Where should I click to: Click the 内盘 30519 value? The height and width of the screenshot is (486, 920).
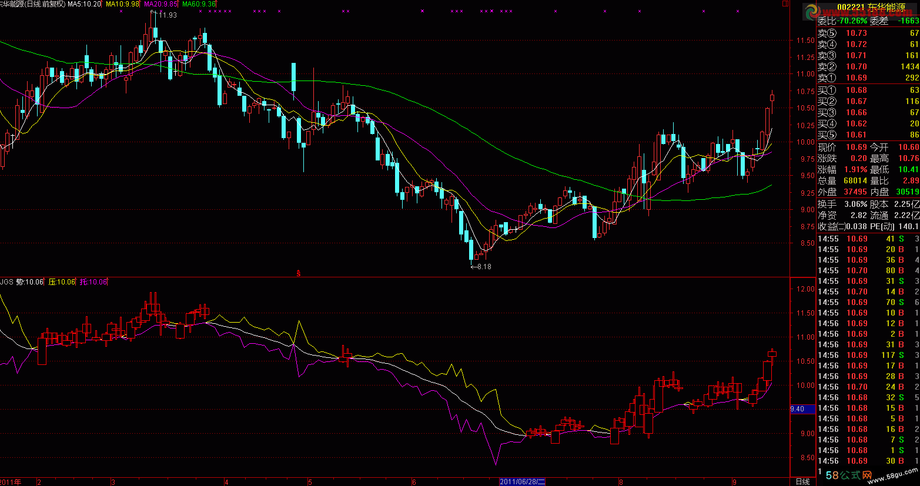[x=908, y=192]
